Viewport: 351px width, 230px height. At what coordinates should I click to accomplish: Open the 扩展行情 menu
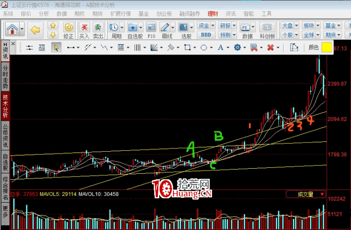[121, 14]
